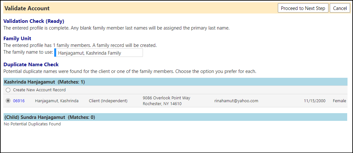Choose the radio button for record 06916
353x153 pixels.
coord(8,101)
